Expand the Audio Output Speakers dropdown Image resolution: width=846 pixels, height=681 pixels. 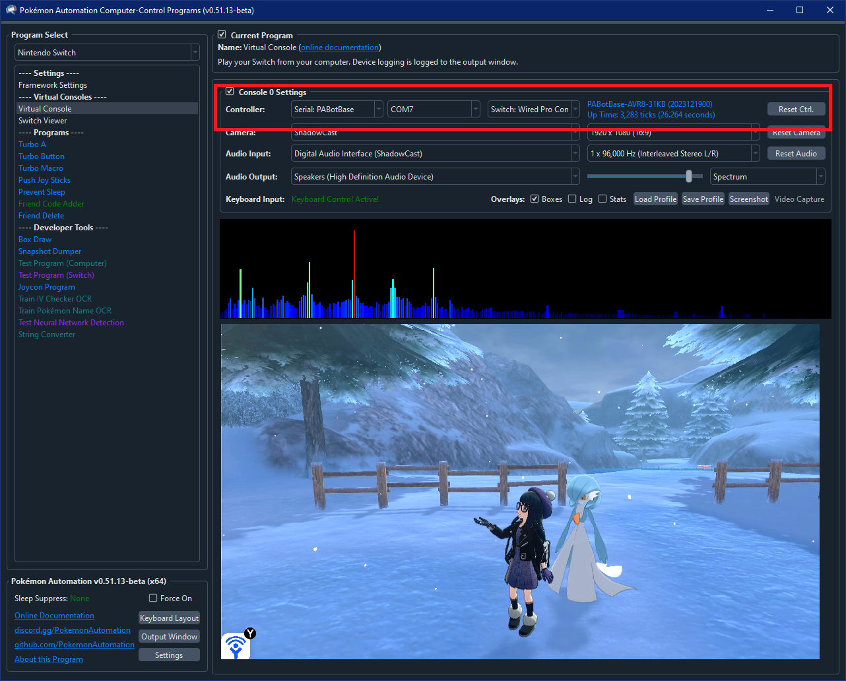pyautogui.click(x=435, y=177)
